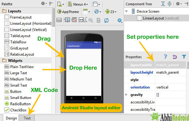Click the horizontal double-arrow fit width icon
This screenshot has width=189, height=121.
click(x=81, y=20)
